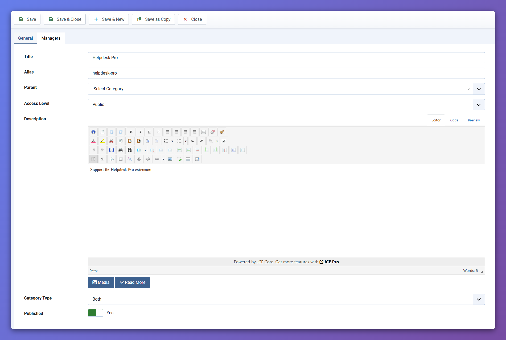Toggle bold formatting in editor toolbar
The height and width of the screenshot is (340, 506).
point(131,132)
